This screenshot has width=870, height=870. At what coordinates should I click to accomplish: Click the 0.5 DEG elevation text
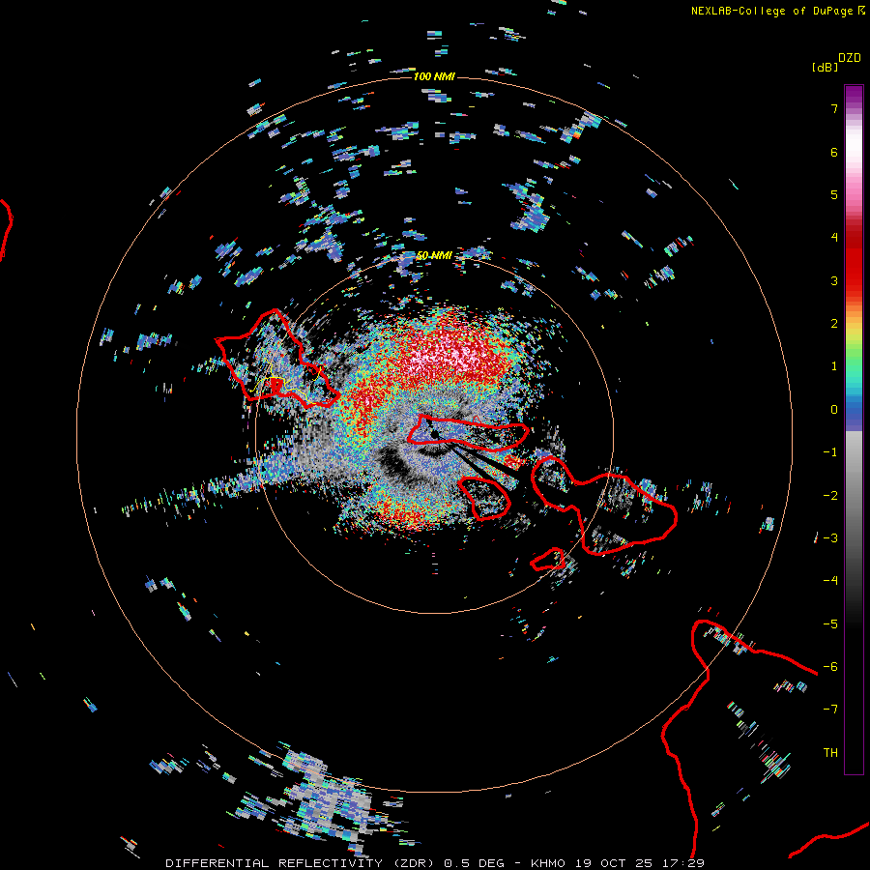474,863
